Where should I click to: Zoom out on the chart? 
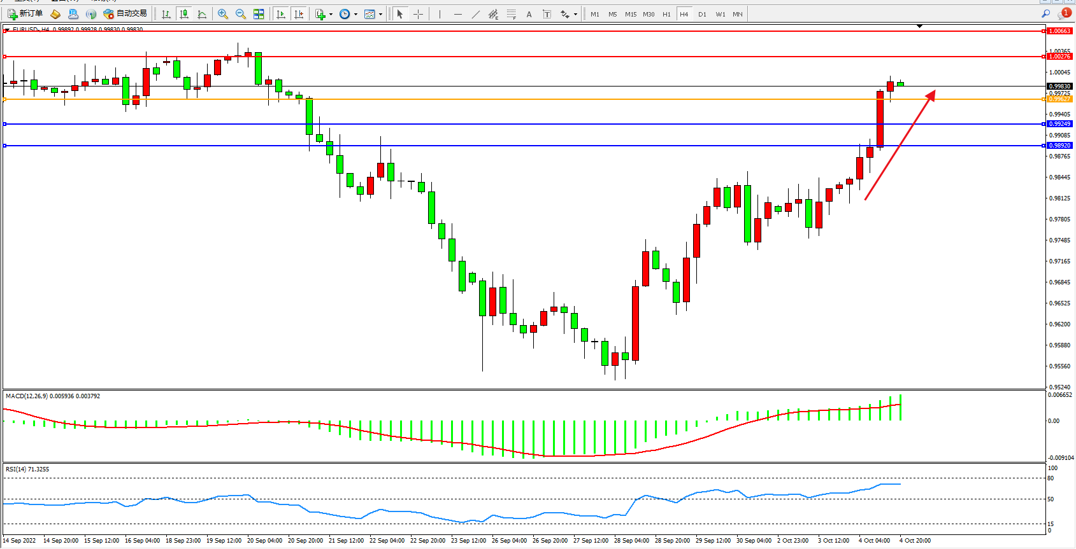[241, 14]
